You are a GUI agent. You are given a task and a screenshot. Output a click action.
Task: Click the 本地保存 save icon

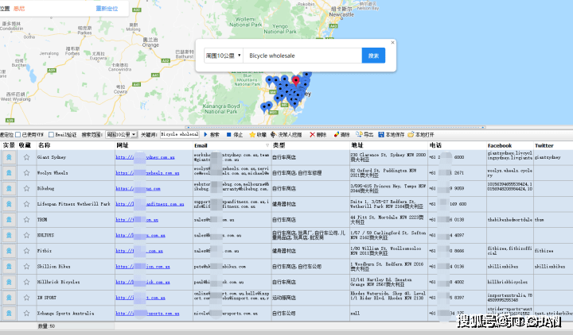[380, 135]
